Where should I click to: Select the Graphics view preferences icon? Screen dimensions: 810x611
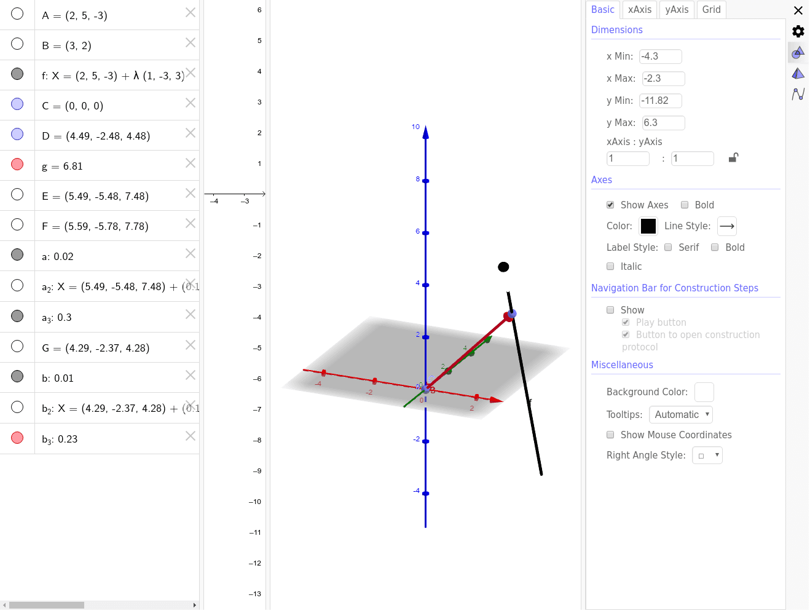click(798, 53)
